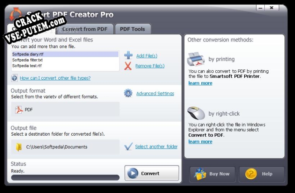295x193 pixels.
Task: Click the blue plus Add Files icon
Action: (x=128, y=55)
